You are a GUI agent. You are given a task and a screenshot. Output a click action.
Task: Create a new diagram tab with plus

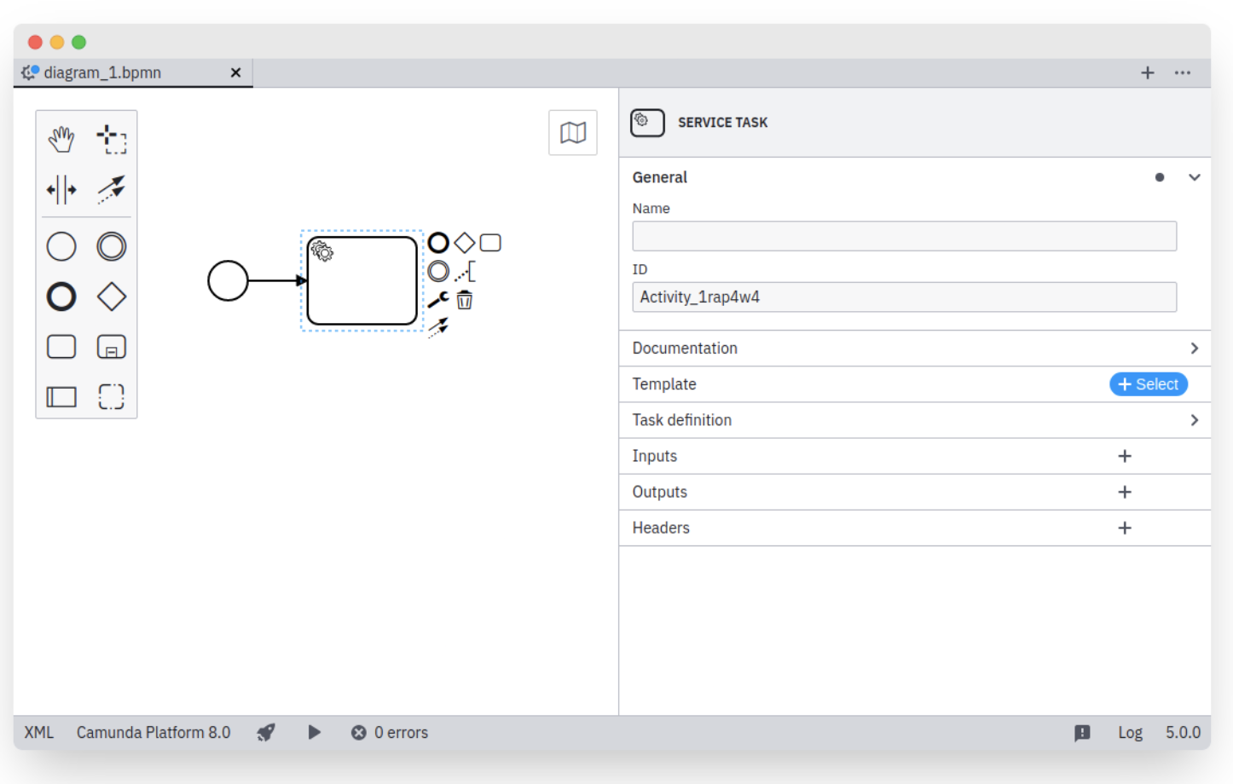click(x=1148, y=72)
